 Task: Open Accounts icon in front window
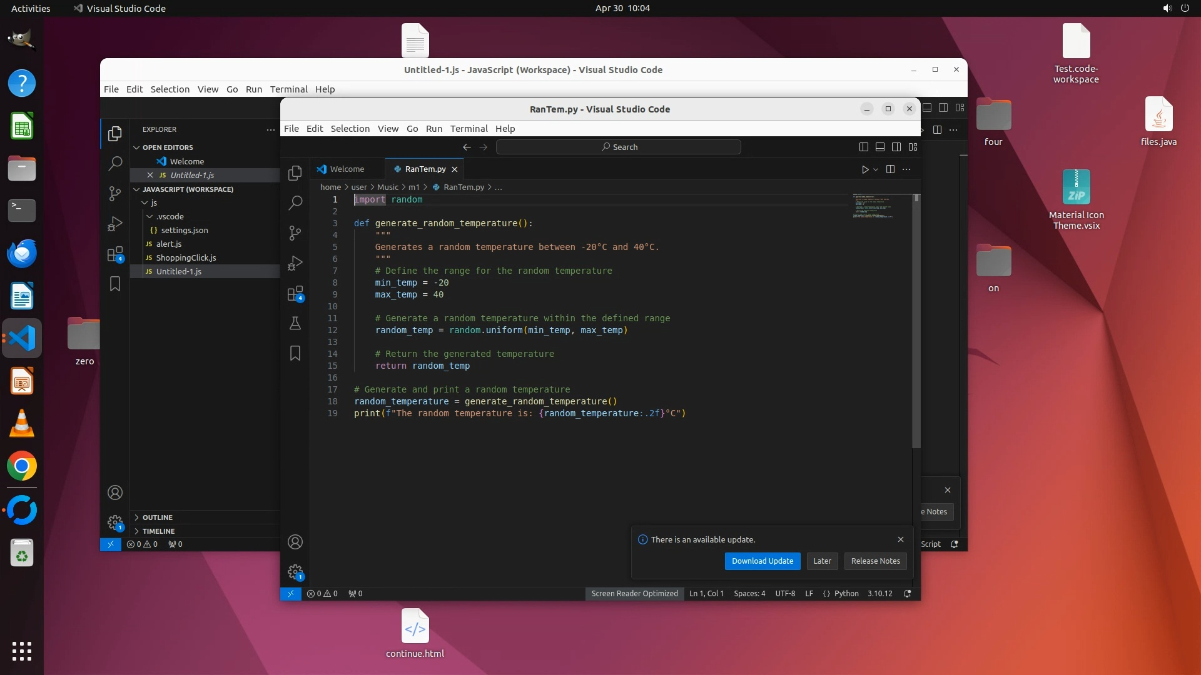295,542
